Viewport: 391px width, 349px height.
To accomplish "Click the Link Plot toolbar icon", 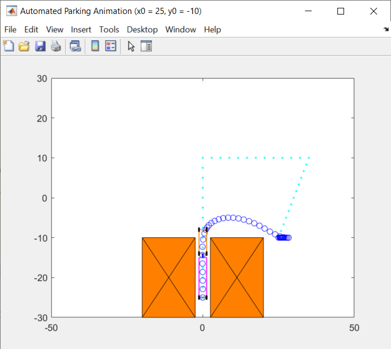I will coord(75,46).
